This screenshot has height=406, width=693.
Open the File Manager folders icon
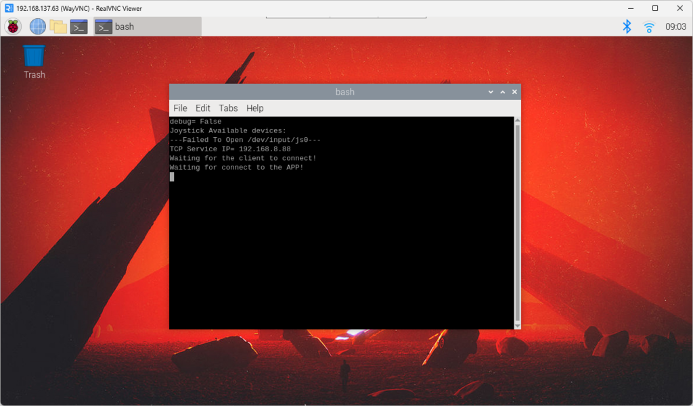(58, 26)
